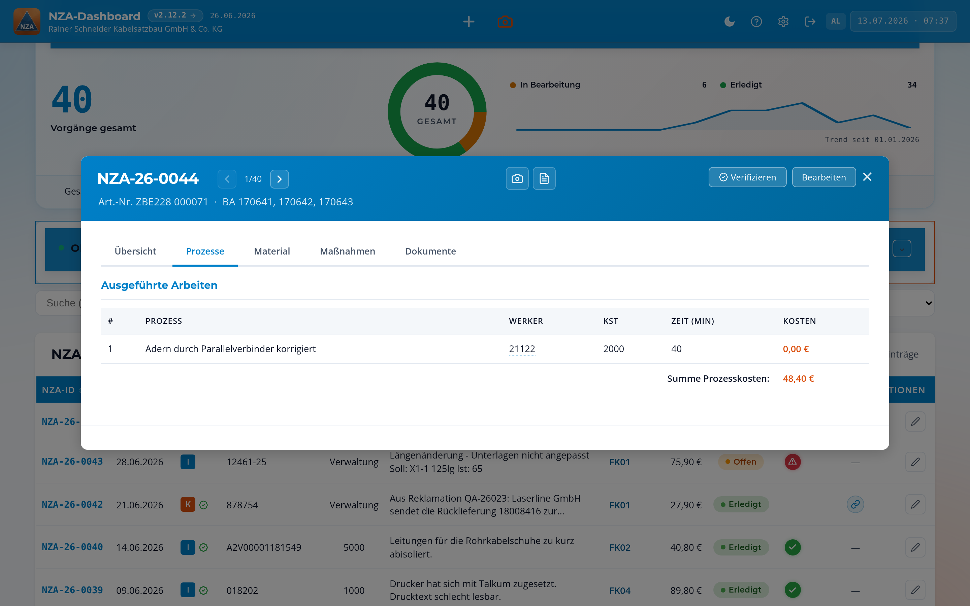Click the Verifizieren button
This screenshot has width=970, height=606.
pyautogui.click(x=748, y=177)
